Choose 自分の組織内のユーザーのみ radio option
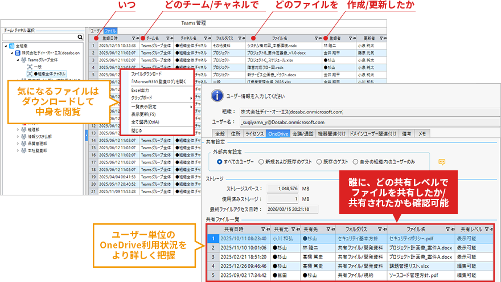501x282 pixels. click(x=356, y=161)
